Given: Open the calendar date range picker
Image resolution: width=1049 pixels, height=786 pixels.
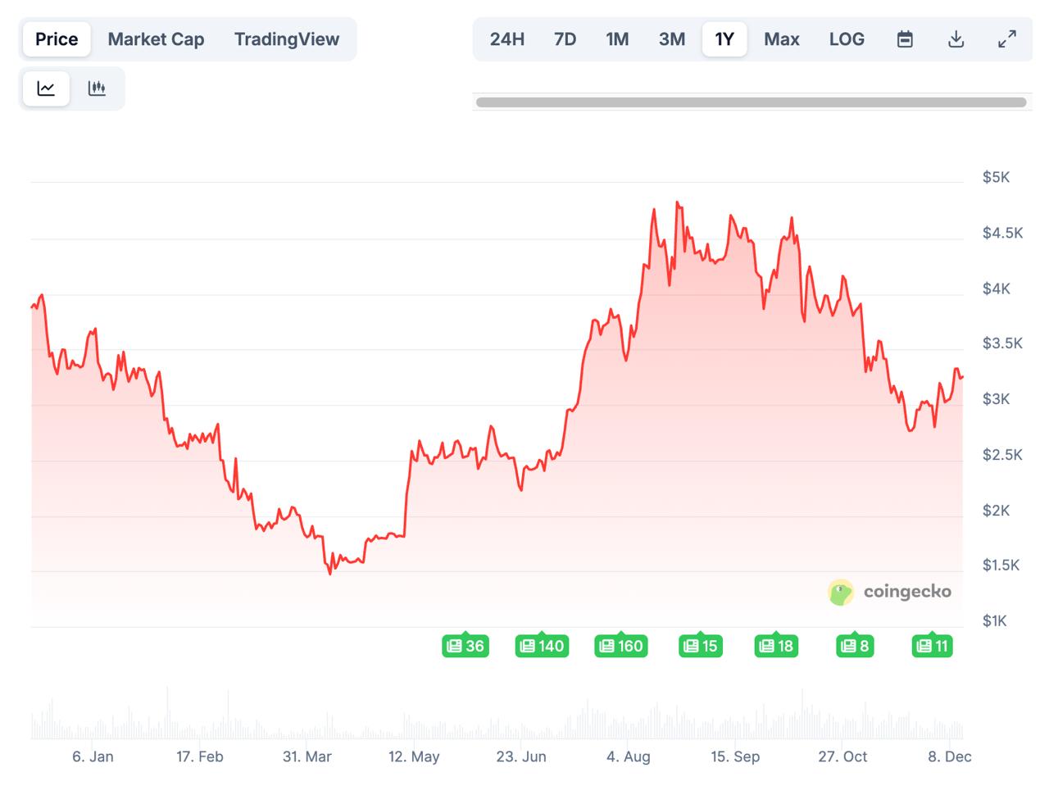Looking at the screenshot, I should (x=904, y=39).
